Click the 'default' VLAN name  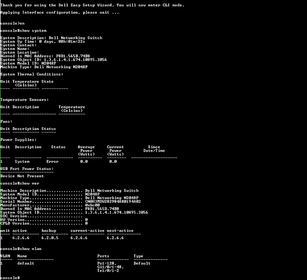click(x=26, y=263)
